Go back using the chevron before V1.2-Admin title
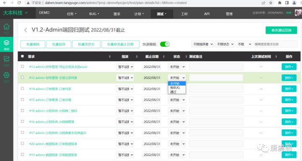302x161 pixels. click(26, 30)
